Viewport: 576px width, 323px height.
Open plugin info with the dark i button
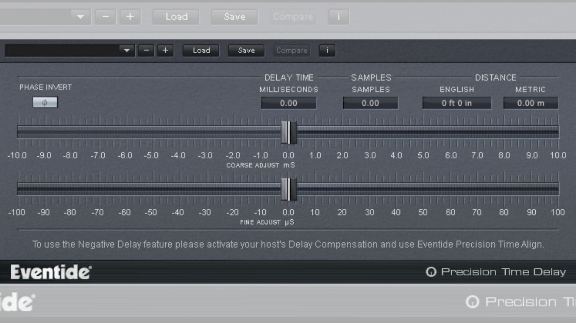(x=327, y=50)
